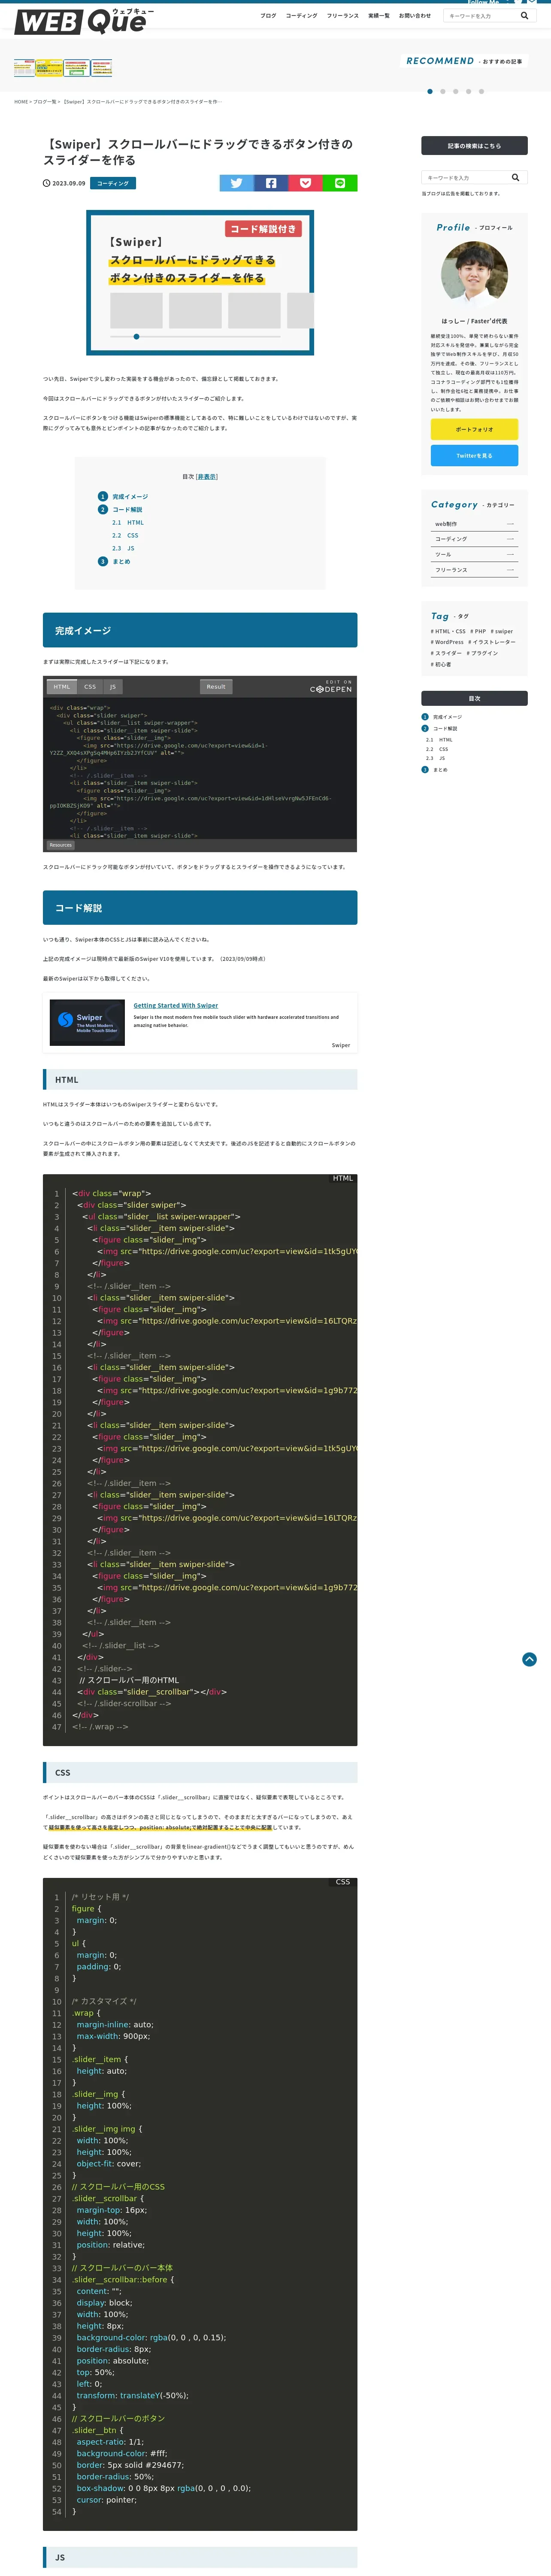Show the Result tab in CodePen embed
The height and width of the screenshot is (2576, 551).
point(216,687)
